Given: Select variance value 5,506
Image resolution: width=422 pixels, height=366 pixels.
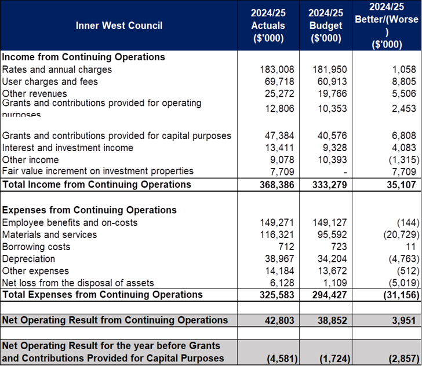Looking at the screenshot, I should 404,94.
